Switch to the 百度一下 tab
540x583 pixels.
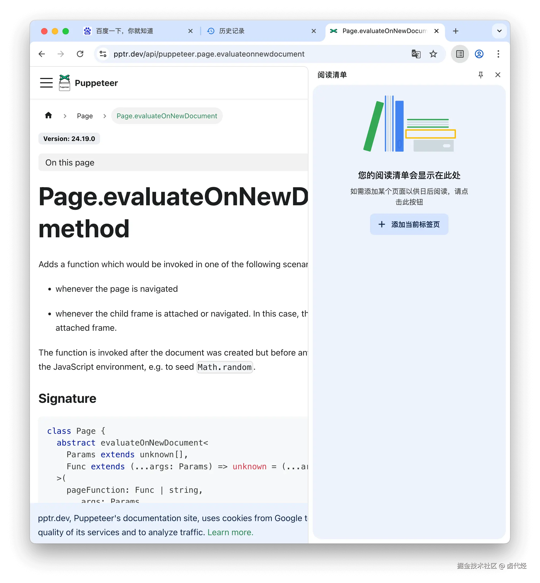pyautogui.click(x=125, y=31)
